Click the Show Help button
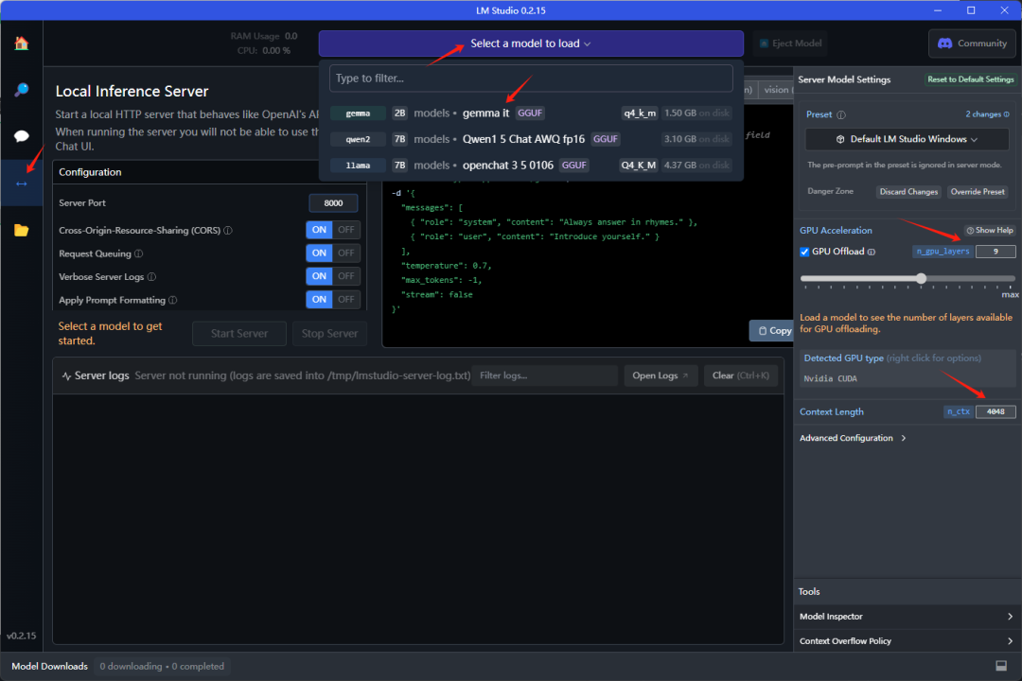 (x=990, y=230)
